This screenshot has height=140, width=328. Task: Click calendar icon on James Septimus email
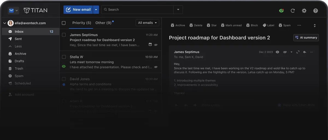point(150,44)
